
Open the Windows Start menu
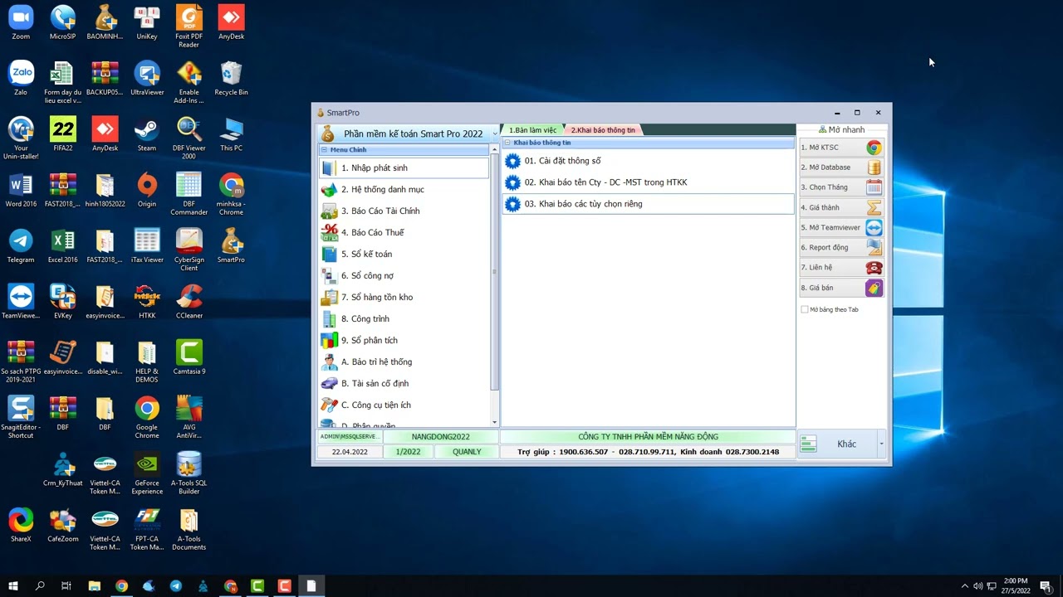pos(13,586)
